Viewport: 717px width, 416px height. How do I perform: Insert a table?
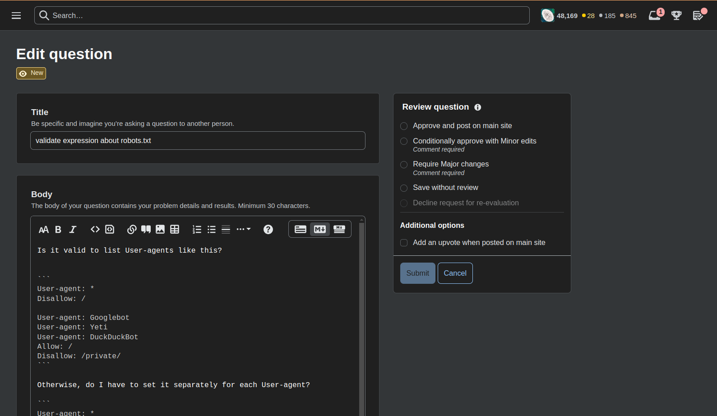pos(175,229)
